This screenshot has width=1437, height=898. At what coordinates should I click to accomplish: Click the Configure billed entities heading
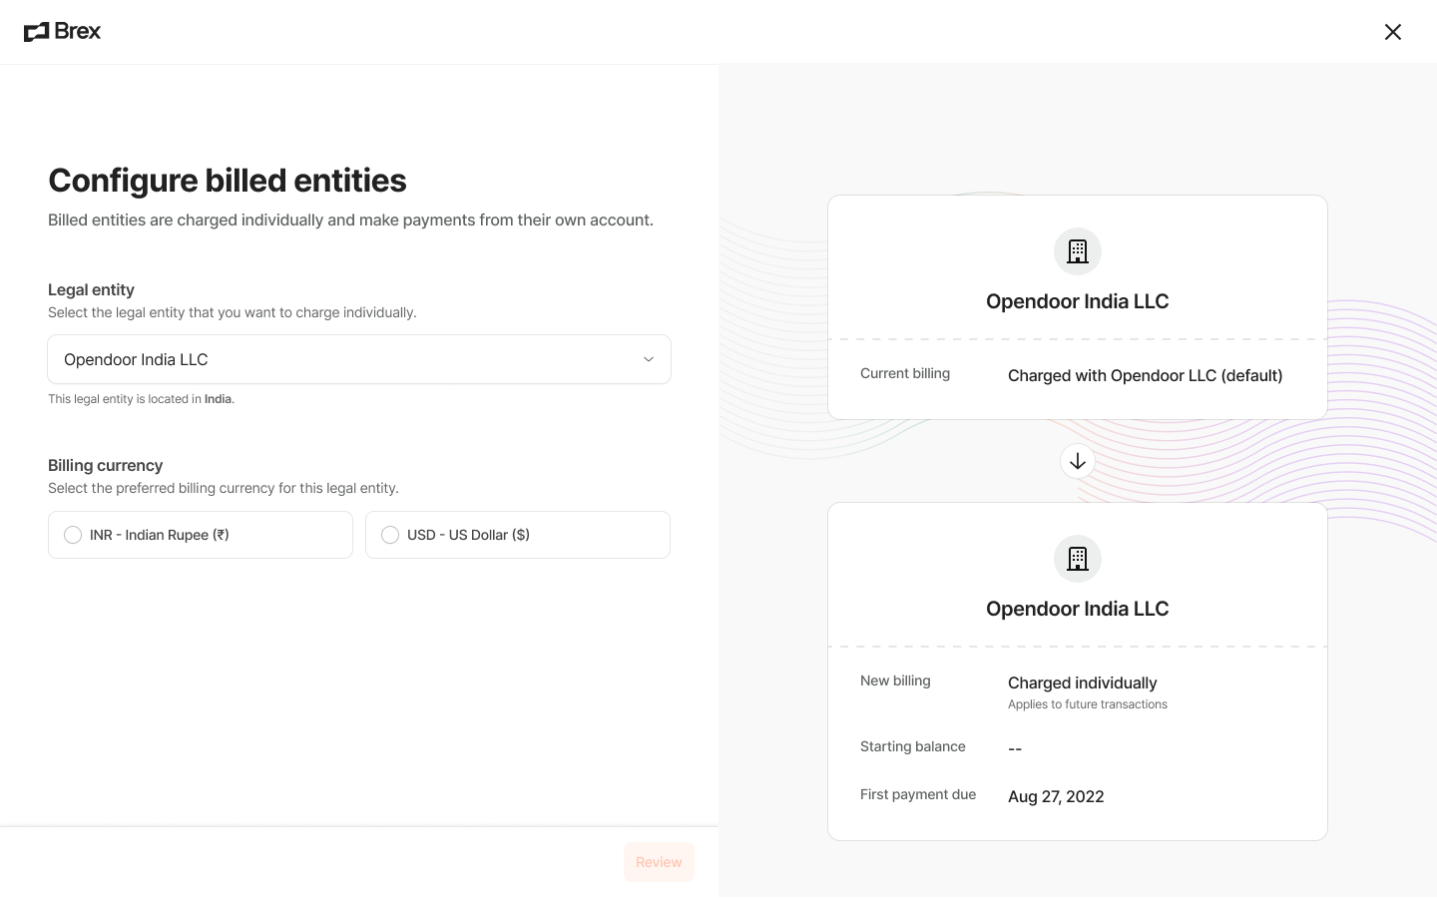click(x=228, y=181)
